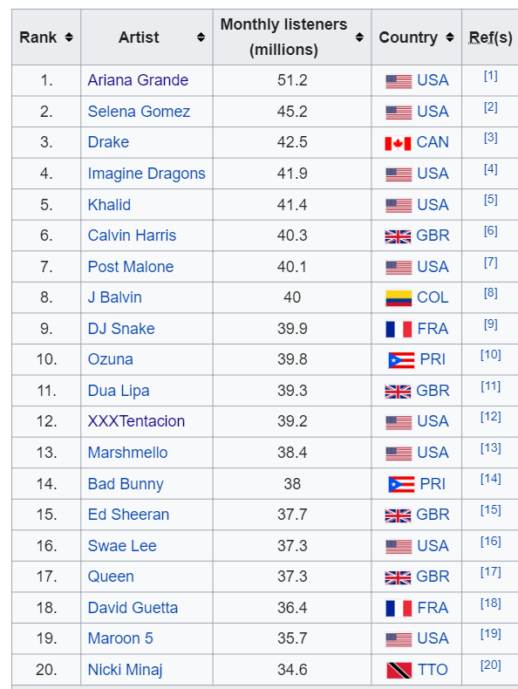Click the Trinidad and Tobago flag icon
The image size is (518, 689).
pos(399,670)
